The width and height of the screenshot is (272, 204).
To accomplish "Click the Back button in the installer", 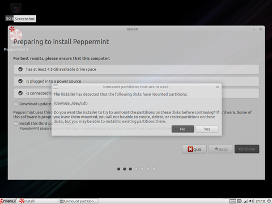I will click(220, 149).
